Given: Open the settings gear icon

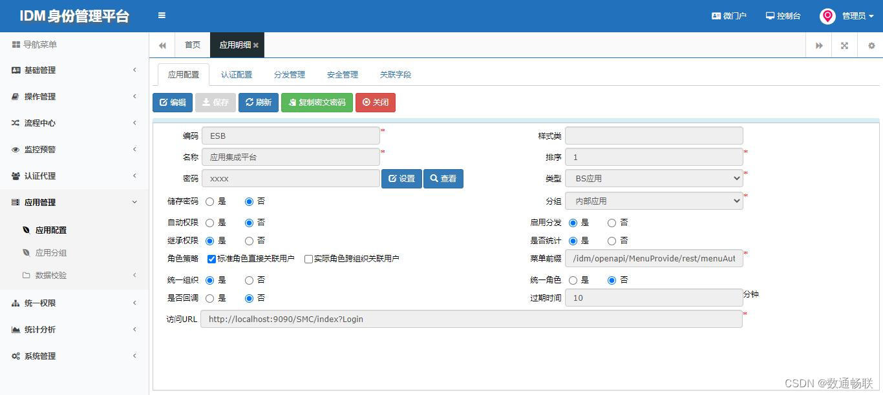Looking at the screenshot, I should [871, 46].
